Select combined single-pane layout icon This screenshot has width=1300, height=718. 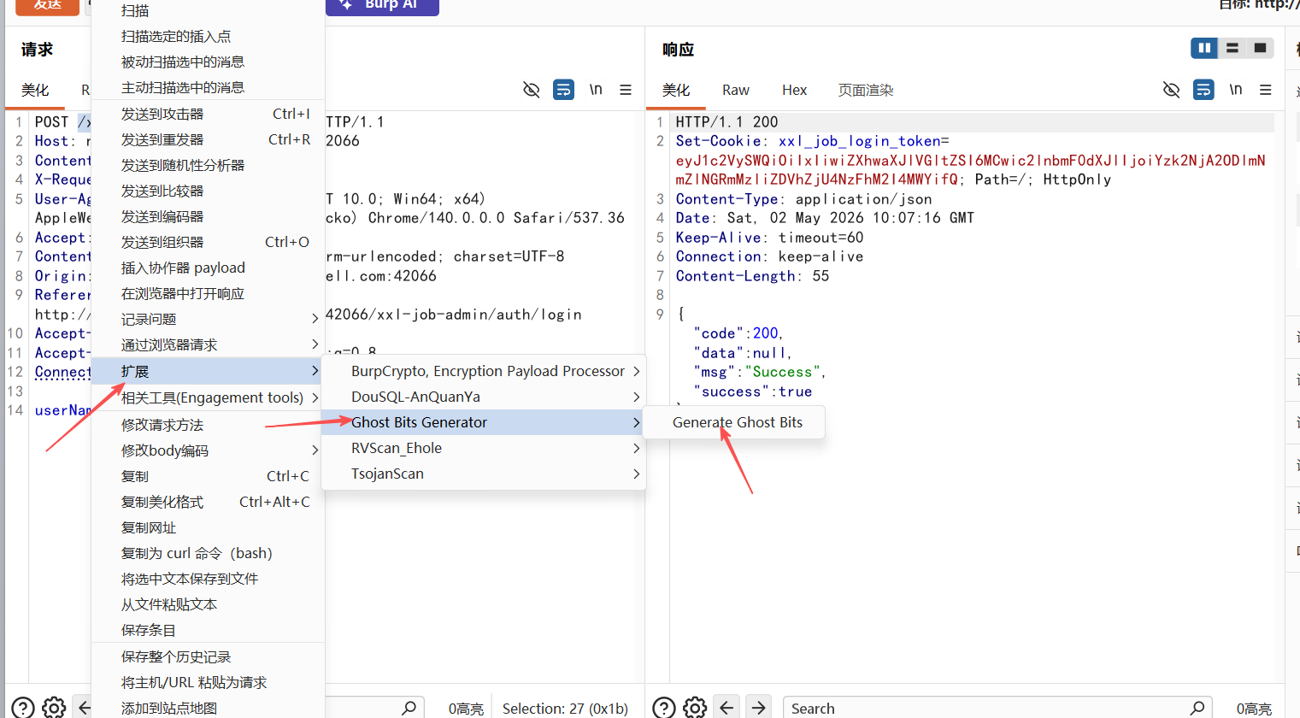tap(1260, 48)
